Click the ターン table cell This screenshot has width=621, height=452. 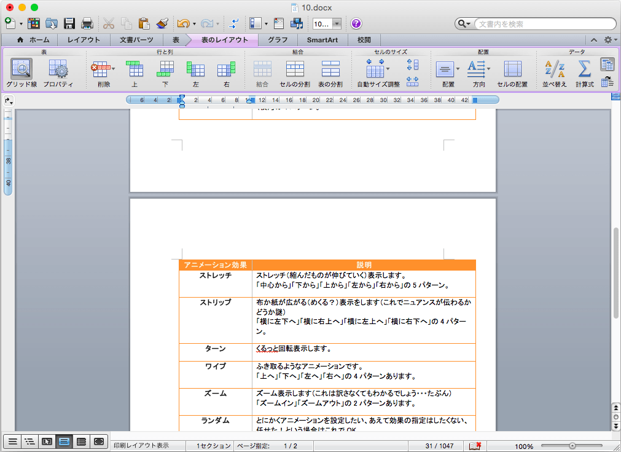(215, 349)
